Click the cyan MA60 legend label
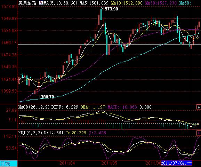 pyautogui.click(x=185, y=3)
